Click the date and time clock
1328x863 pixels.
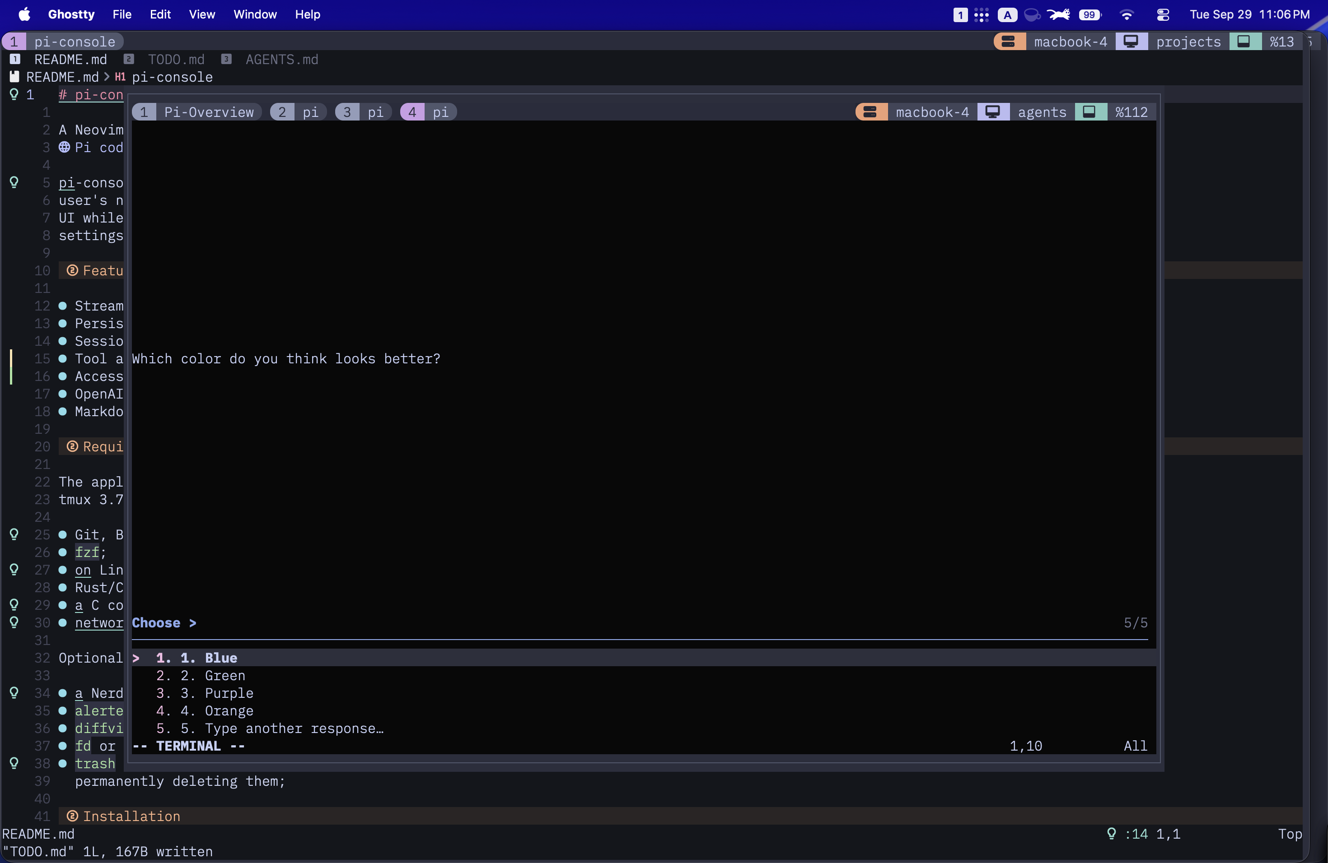(x=1249, y=14)
